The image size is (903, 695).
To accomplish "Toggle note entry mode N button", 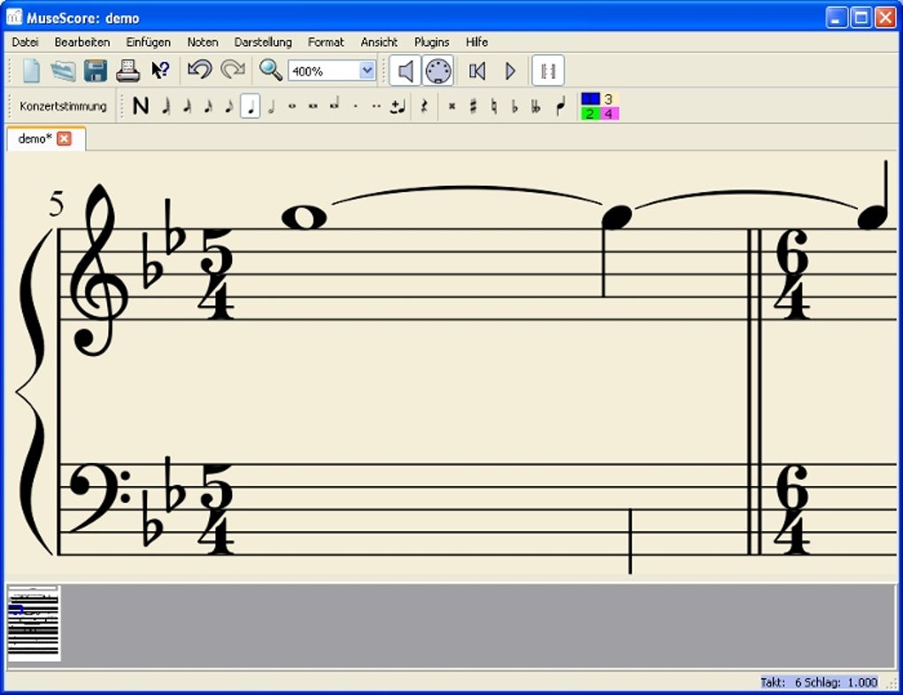I will click(141, 106).
